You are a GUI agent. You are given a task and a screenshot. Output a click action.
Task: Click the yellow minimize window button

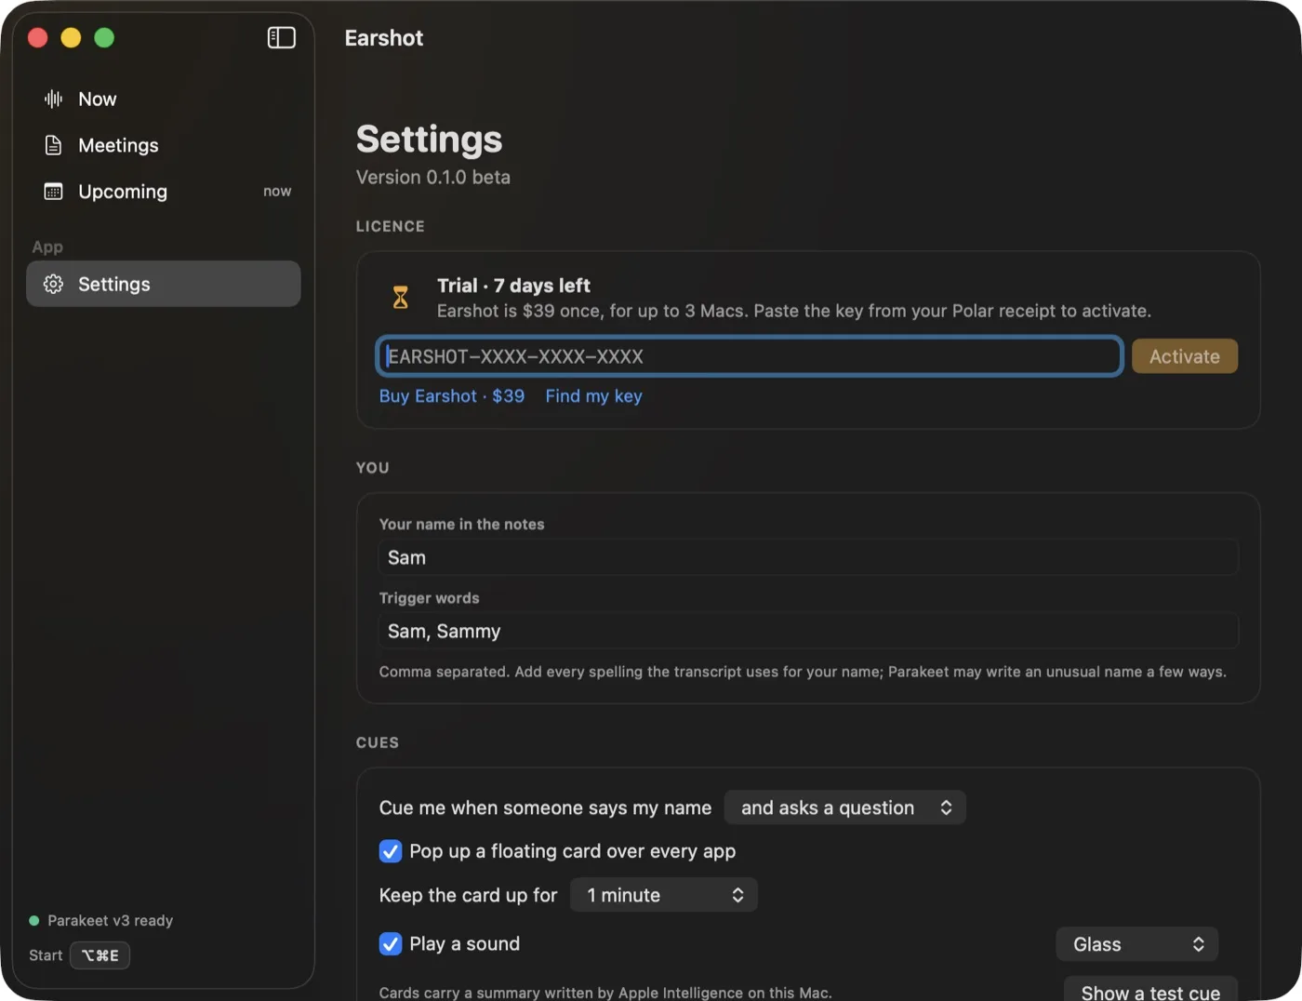click(71, 37)
